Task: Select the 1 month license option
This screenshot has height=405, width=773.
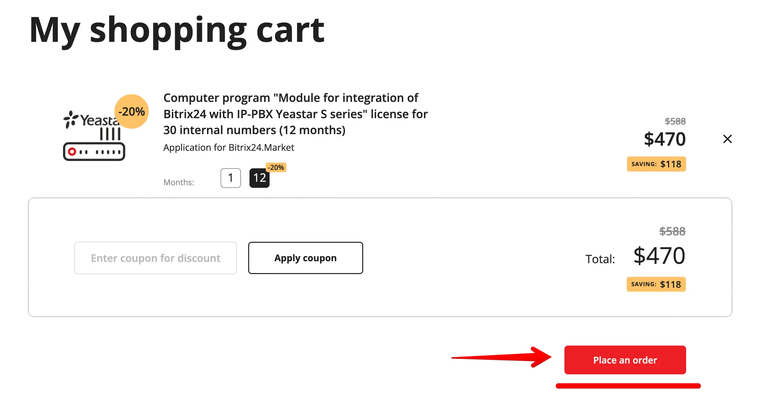Action: (x=231, y=178)
